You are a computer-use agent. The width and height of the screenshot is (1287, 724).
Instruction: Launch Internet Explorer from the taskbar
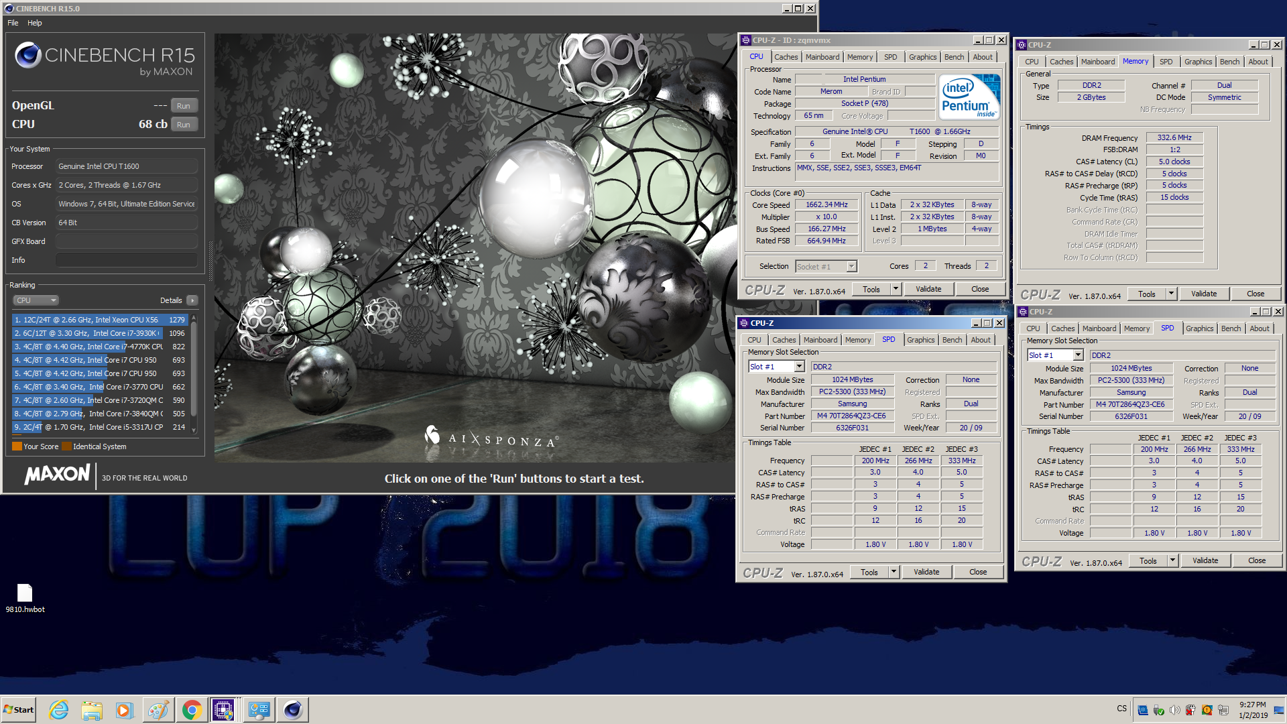click(x=58, y=710)
